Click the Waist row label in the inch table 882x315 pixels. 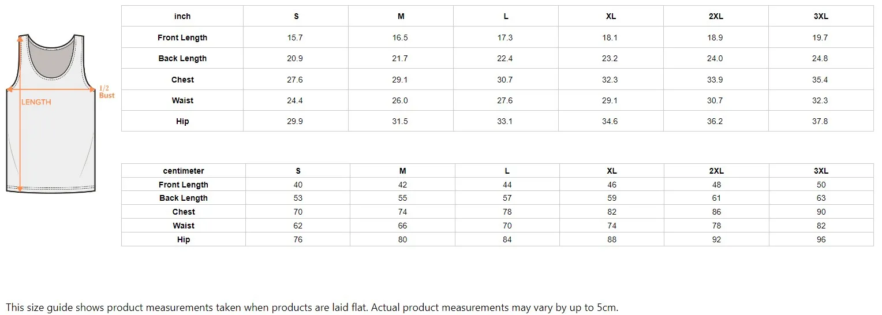182,100
